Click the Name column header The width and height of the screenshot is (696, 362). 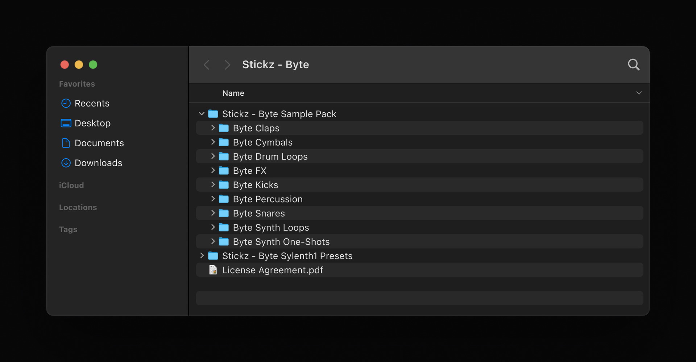click(x=233, y=93)
